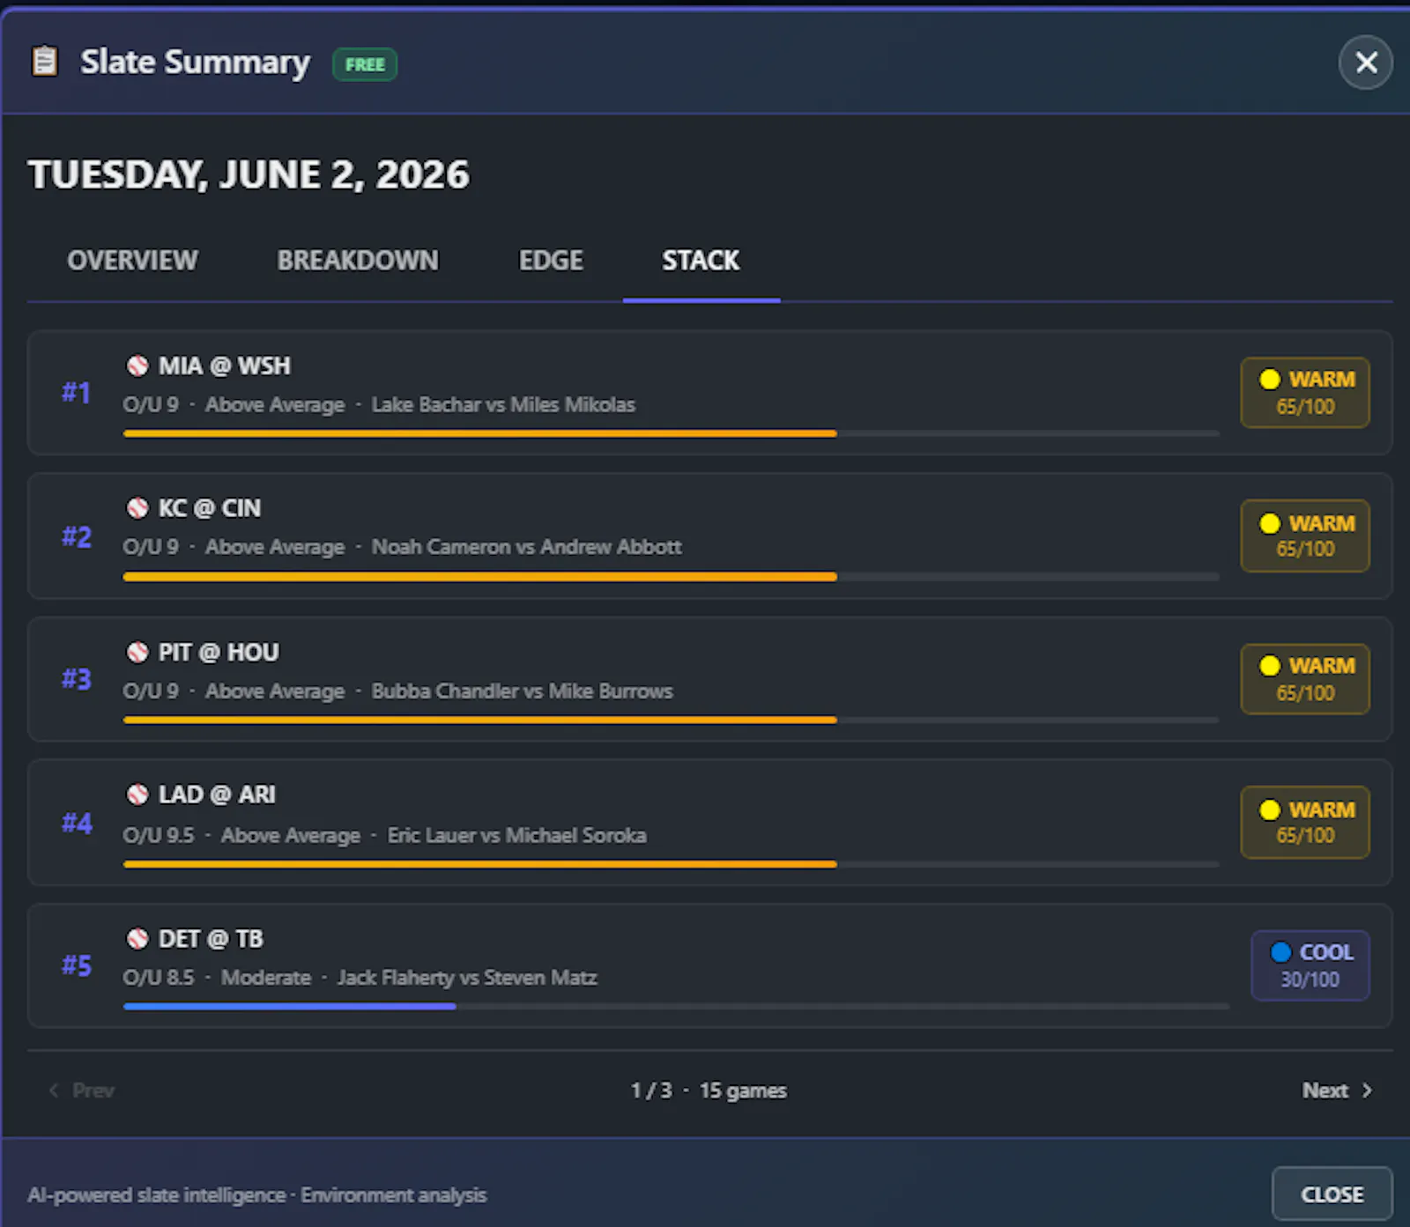Click the Prev page link

[x=81, y=1090]
